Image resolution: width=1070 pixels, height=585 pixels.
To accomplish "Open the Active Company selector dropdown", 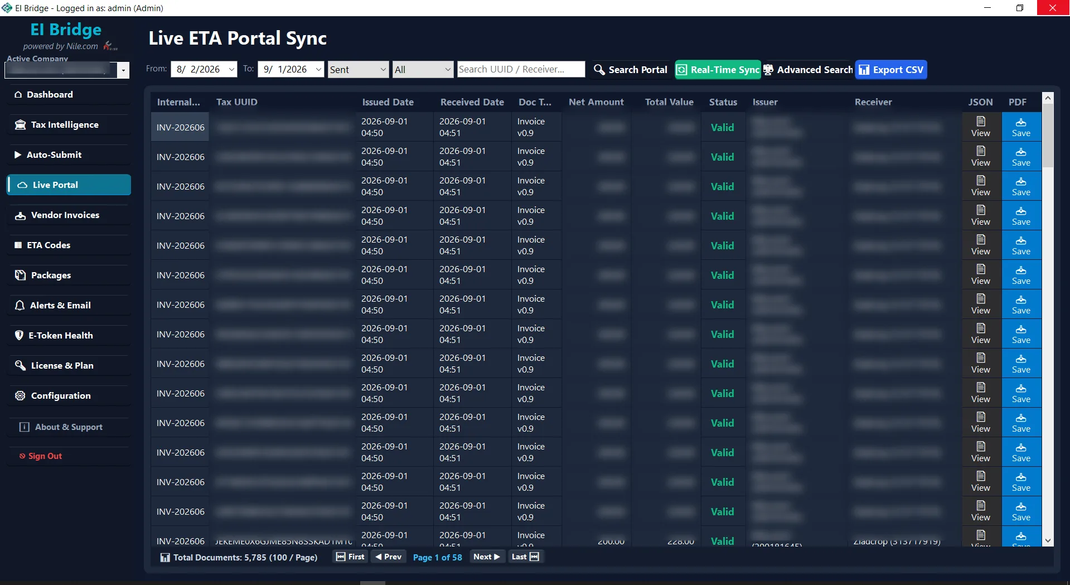I will click(123, 70).
